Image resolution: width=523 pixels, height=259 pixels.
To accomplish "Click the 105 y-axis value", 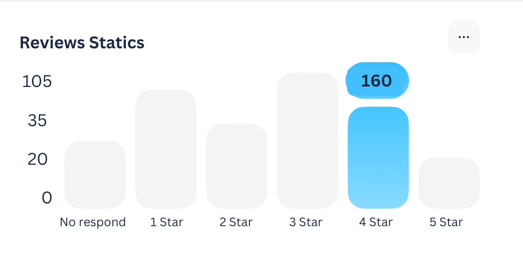I will 37,82.
